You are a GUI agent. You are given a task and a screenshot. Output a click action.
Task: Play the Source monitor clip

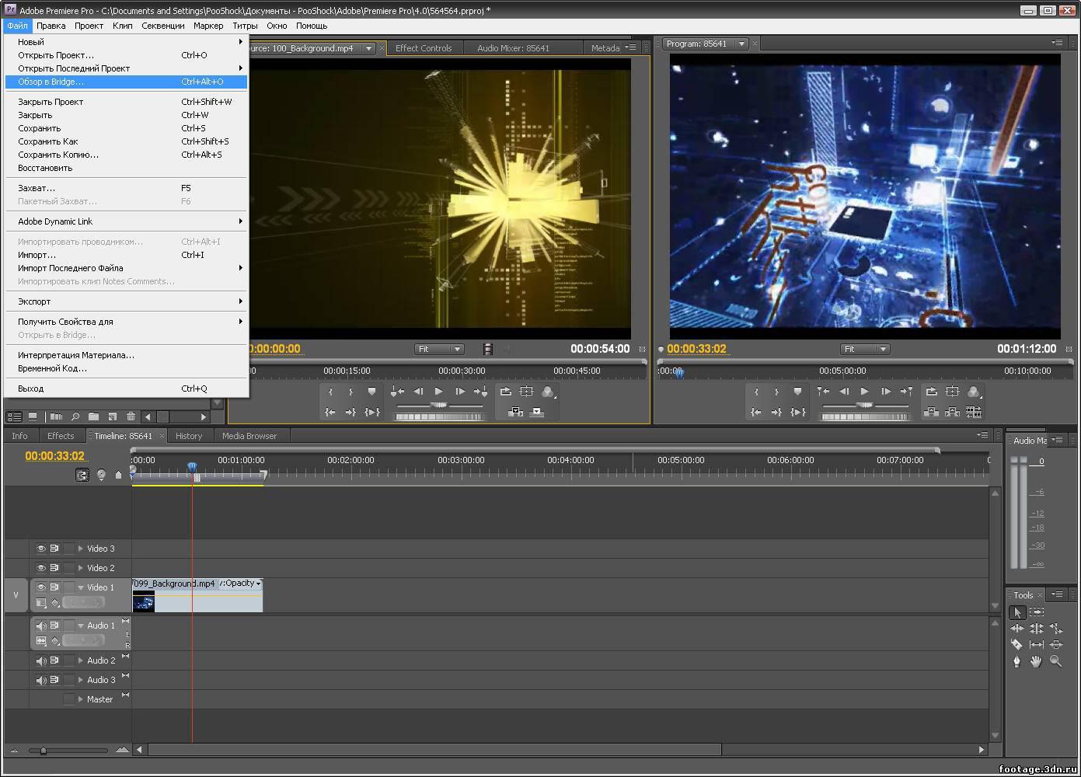coord(439,392)
